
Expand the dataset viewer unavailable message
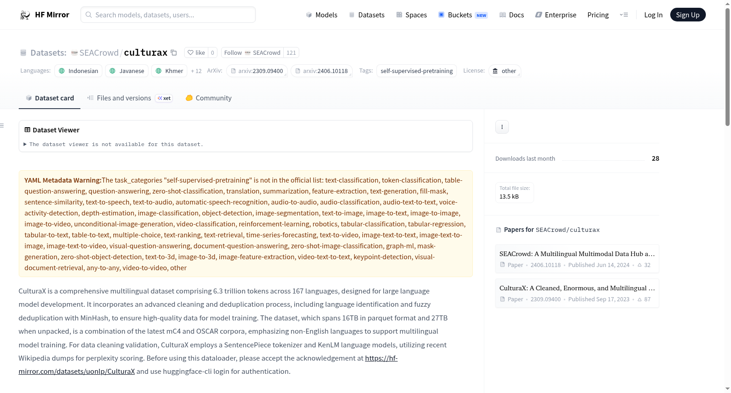point(113,144)
